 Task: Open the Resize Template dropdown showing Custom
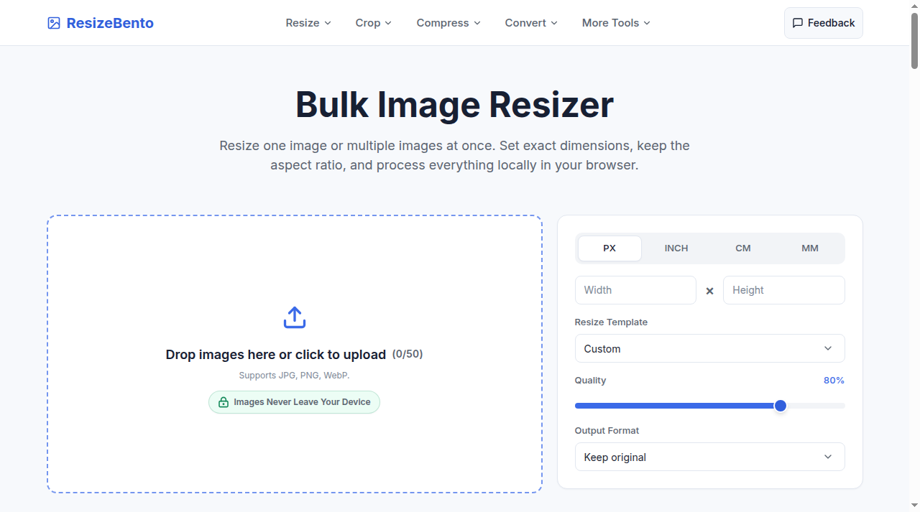pyautogui.click(x=709, y=348)
